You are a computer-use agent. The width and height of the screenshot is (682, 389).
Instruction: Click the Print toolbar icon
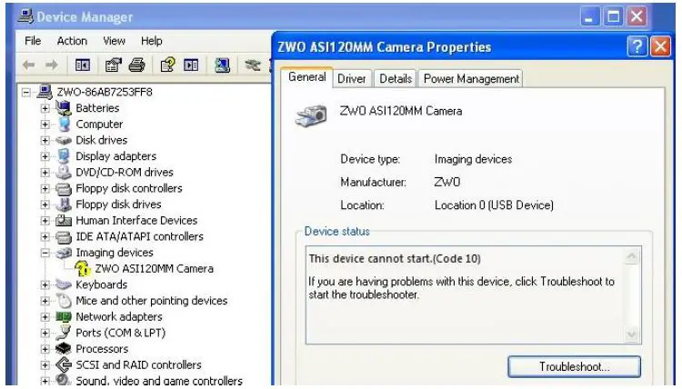tap(137, 65)
